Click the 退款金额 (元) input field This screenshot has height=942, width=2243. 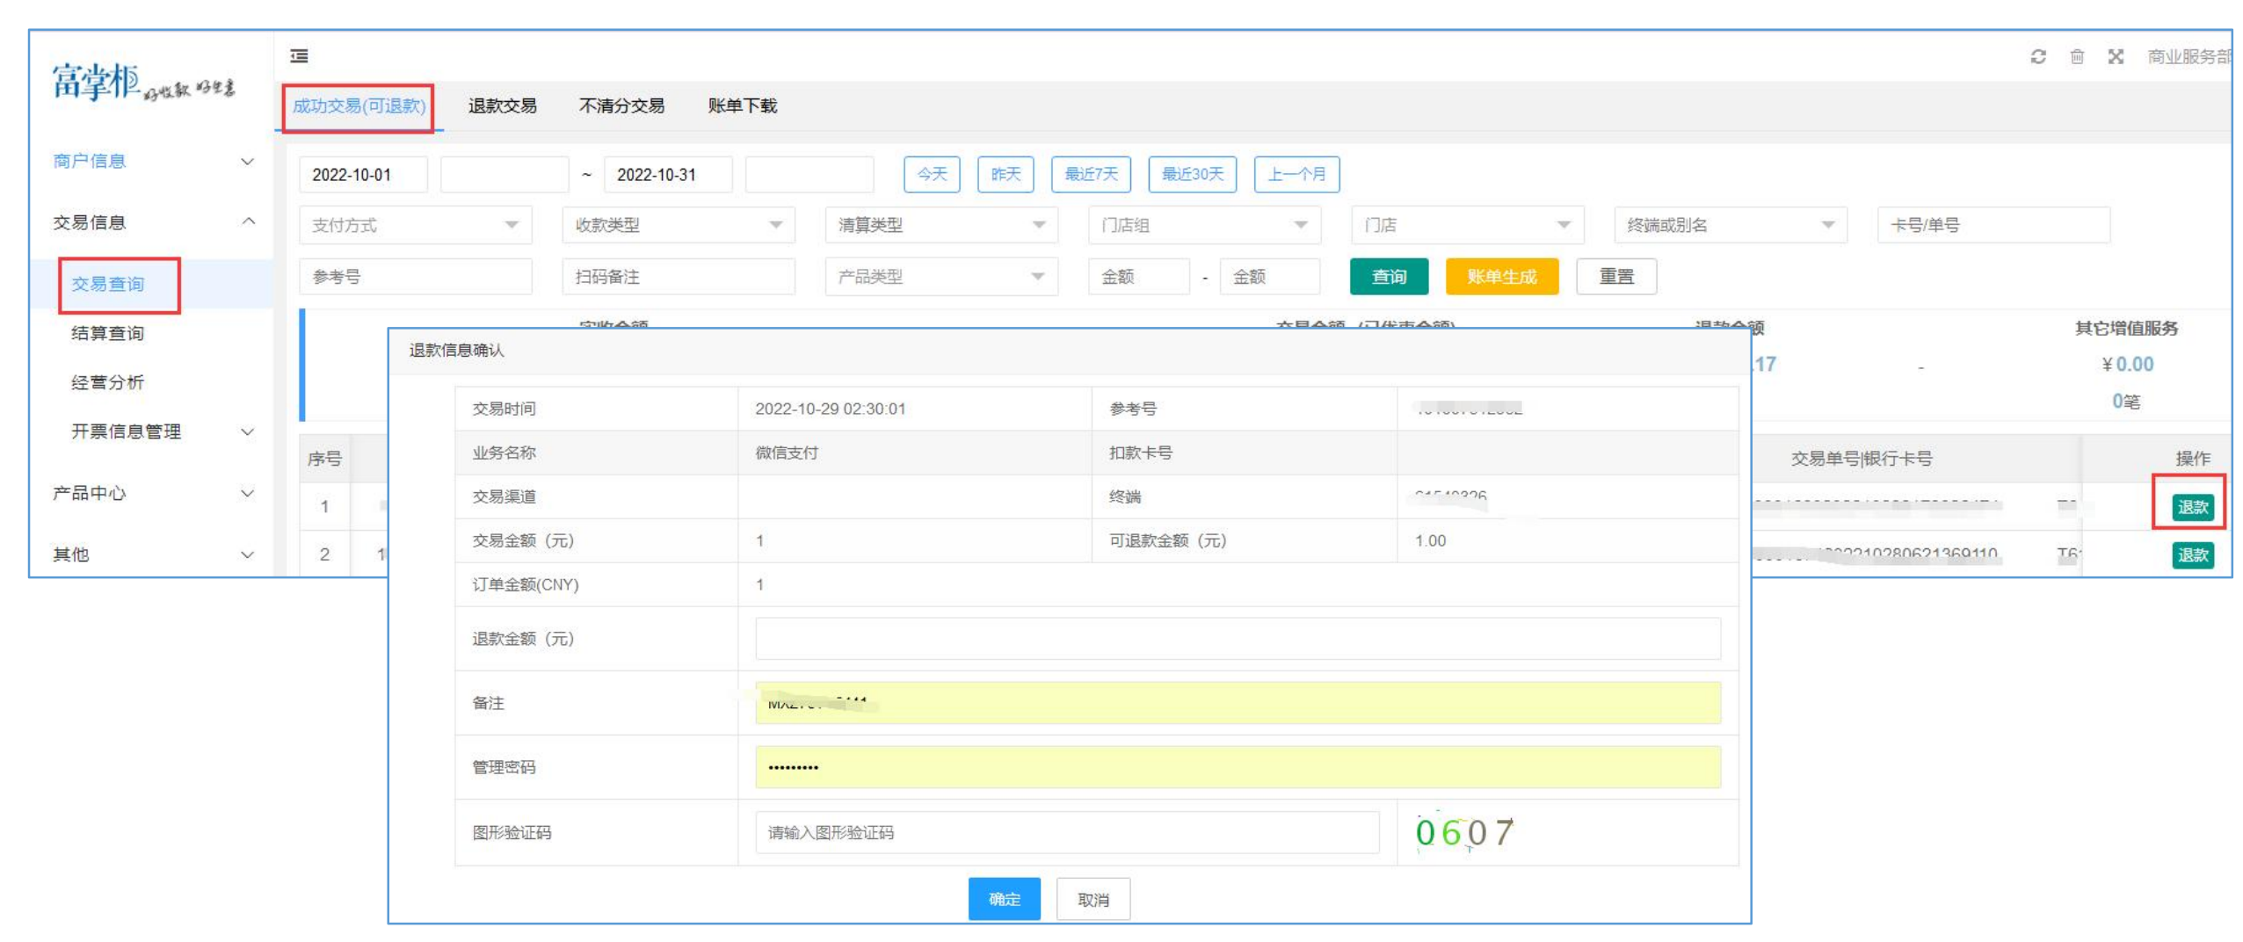click(1238, 639)
